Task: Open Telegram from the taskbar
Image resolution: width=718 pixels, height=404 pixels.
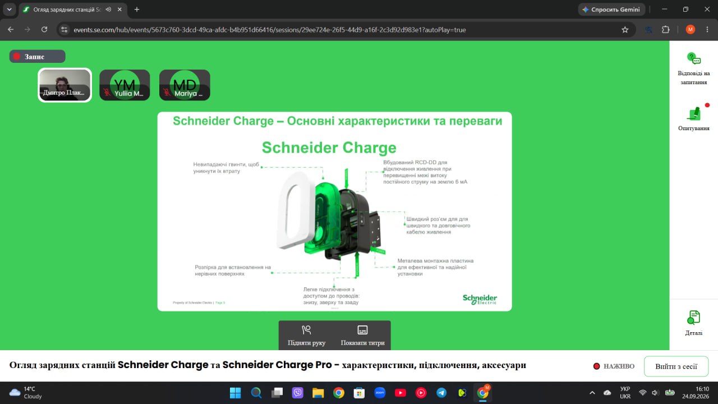Action: point(441,393)
